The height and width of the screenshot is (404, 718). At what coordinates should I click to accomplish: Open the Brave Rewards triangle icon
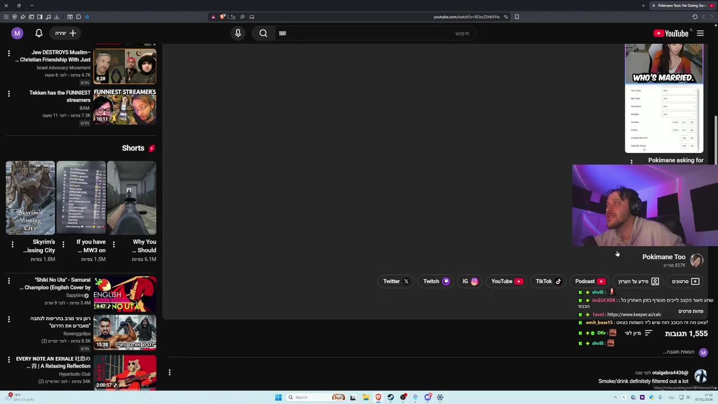coord(213,17)
